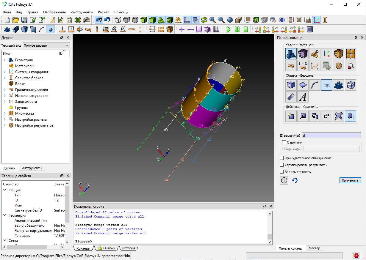Switch to the История tab
Image resolution: width=366 pixels, height=260 pixels.
click(129, 248)
